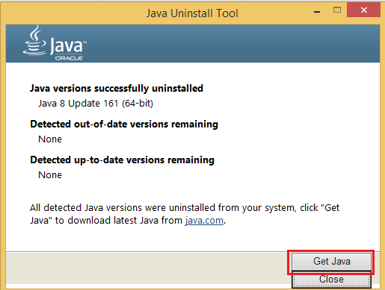
Task: Click the Get Java button
Action: point(331,262)
